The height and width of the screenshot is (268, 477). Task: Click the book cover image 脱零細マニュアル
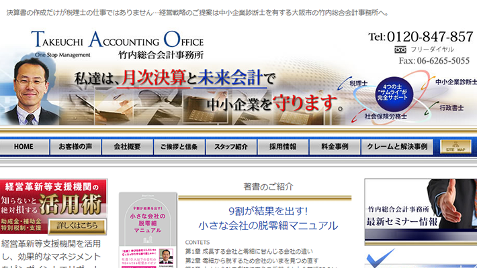click(x=148, y=230)
